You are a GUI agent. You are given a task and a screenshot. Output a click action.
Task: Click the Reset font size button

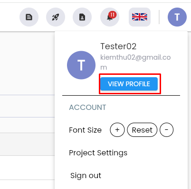pyautogui.click(x=142, y=130)
